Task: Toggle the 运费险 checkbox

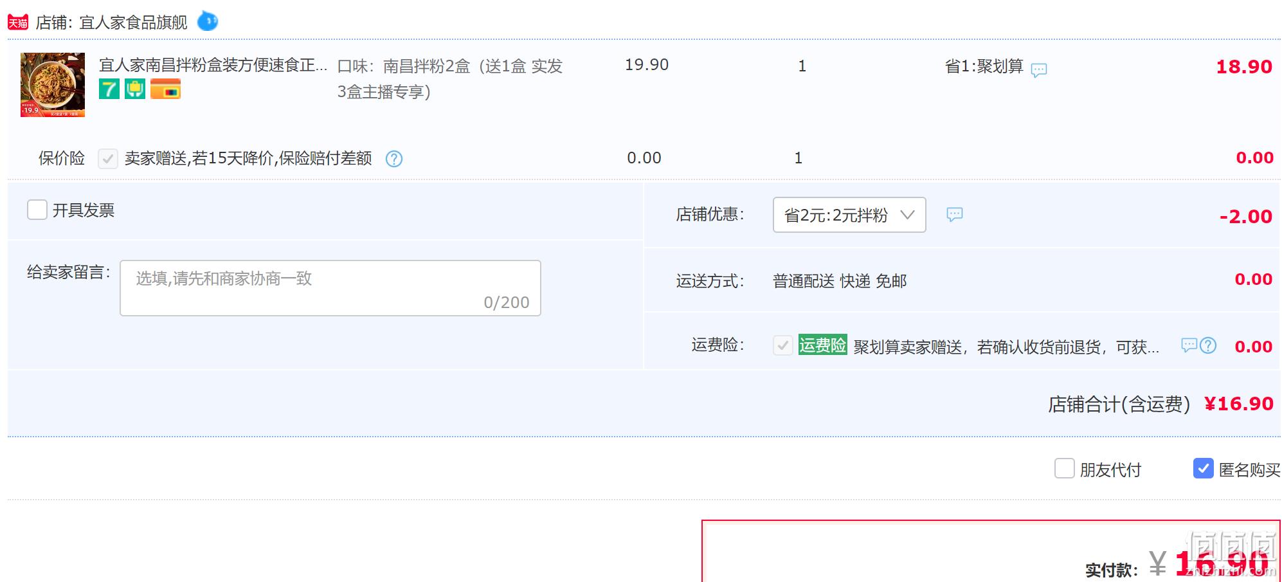Action: coord(783,345)
